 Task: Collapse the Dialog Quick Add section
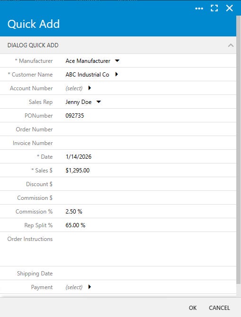(231, 45)
